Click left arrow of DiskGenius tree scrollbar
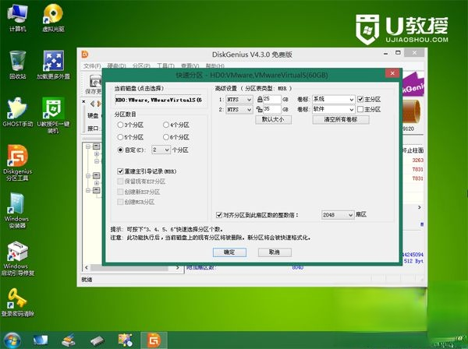Image resolution: width=468 pixels, height=349 pixels. coord(87,268)
